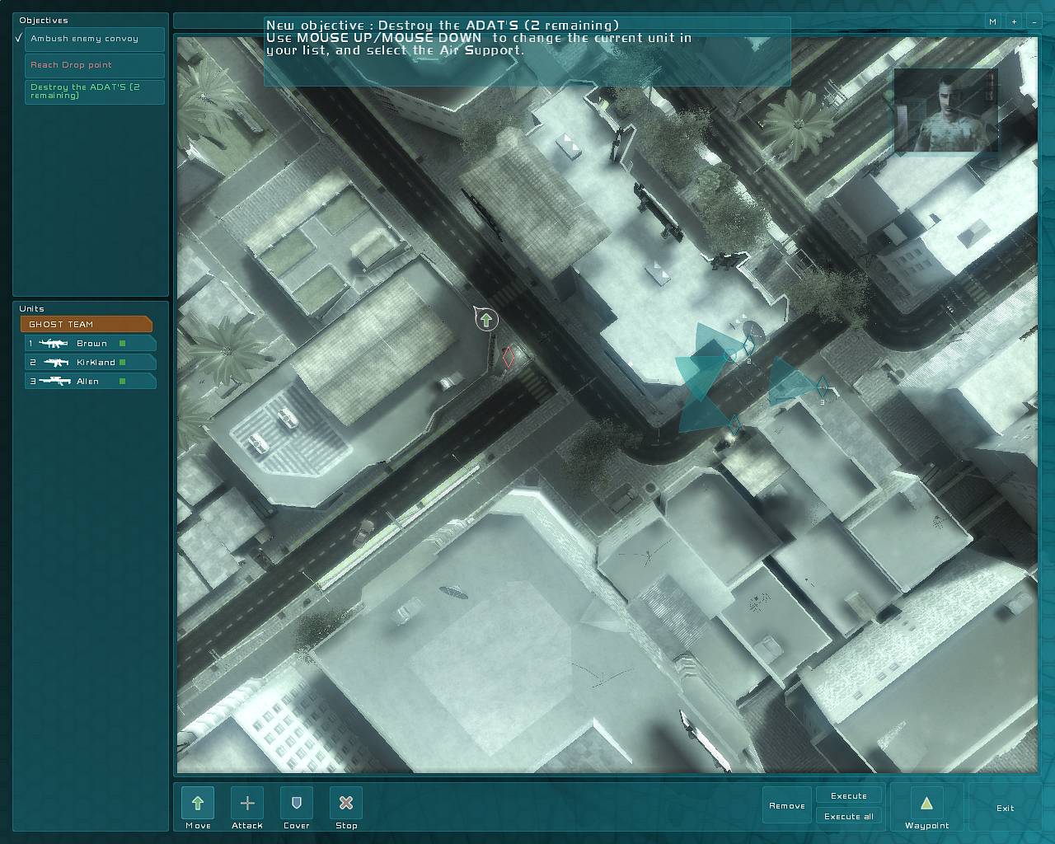Screen dimensions: 1055x844
Task: Click the green move-arrow marker on map
Action: [487, 320]
